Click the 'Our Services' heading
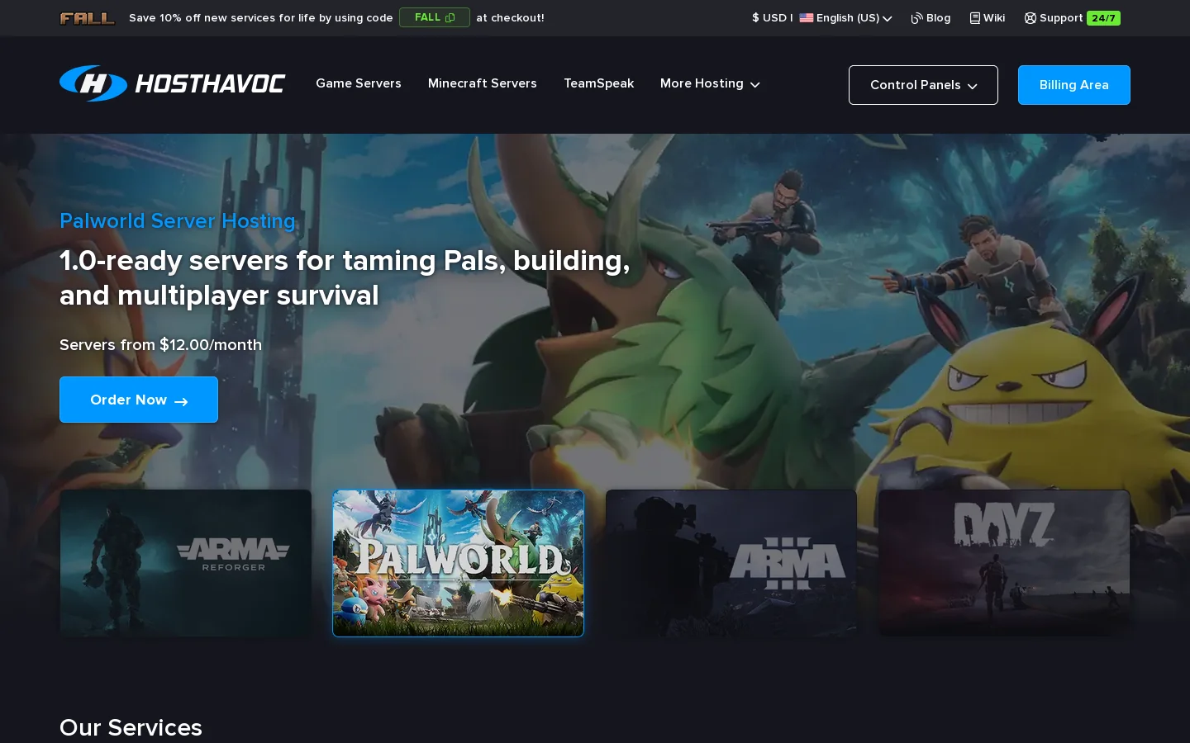The height and width of the screenshot is (743, 1190). pyautogui.click(x=131, y=727)
